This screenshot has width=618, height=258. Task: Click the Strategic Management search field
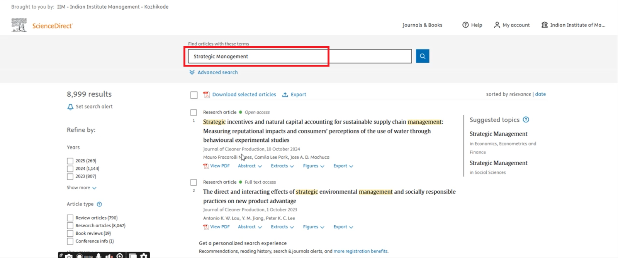pyautogui.click(x=299, y=56)
